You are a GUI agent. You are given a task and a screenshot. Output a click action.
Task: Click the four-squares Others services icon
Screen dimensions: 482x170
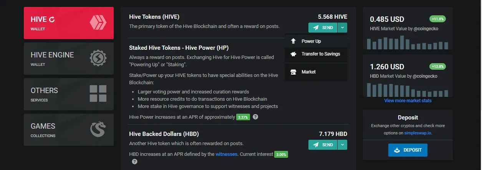tap(98, 94)
